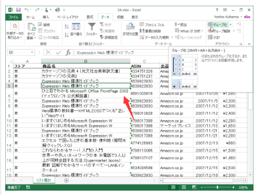Image resolution: width=257 pixels, height=195 pixels.
Task: Open アウトライン dialog launcher
Action: 241,44
